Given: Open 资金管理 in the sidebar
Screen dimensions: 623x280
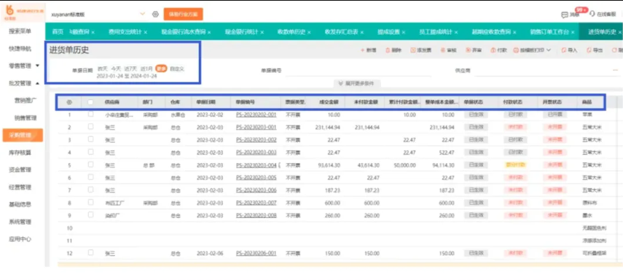Looking at the screenshot, I should (x=20, y=170).
